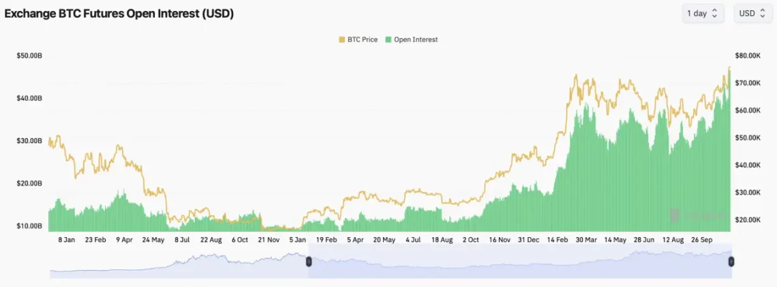
Task: Click the unselected navigator area on left
Action: point(177,262)
